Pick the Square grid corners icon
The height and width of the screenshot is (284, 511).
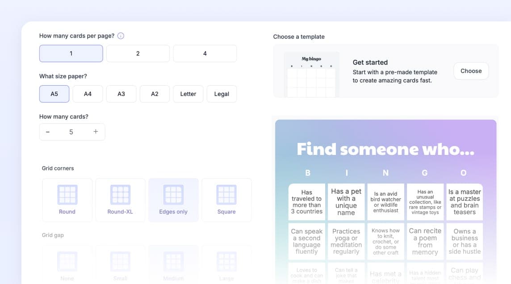click(x=226, y=195)
